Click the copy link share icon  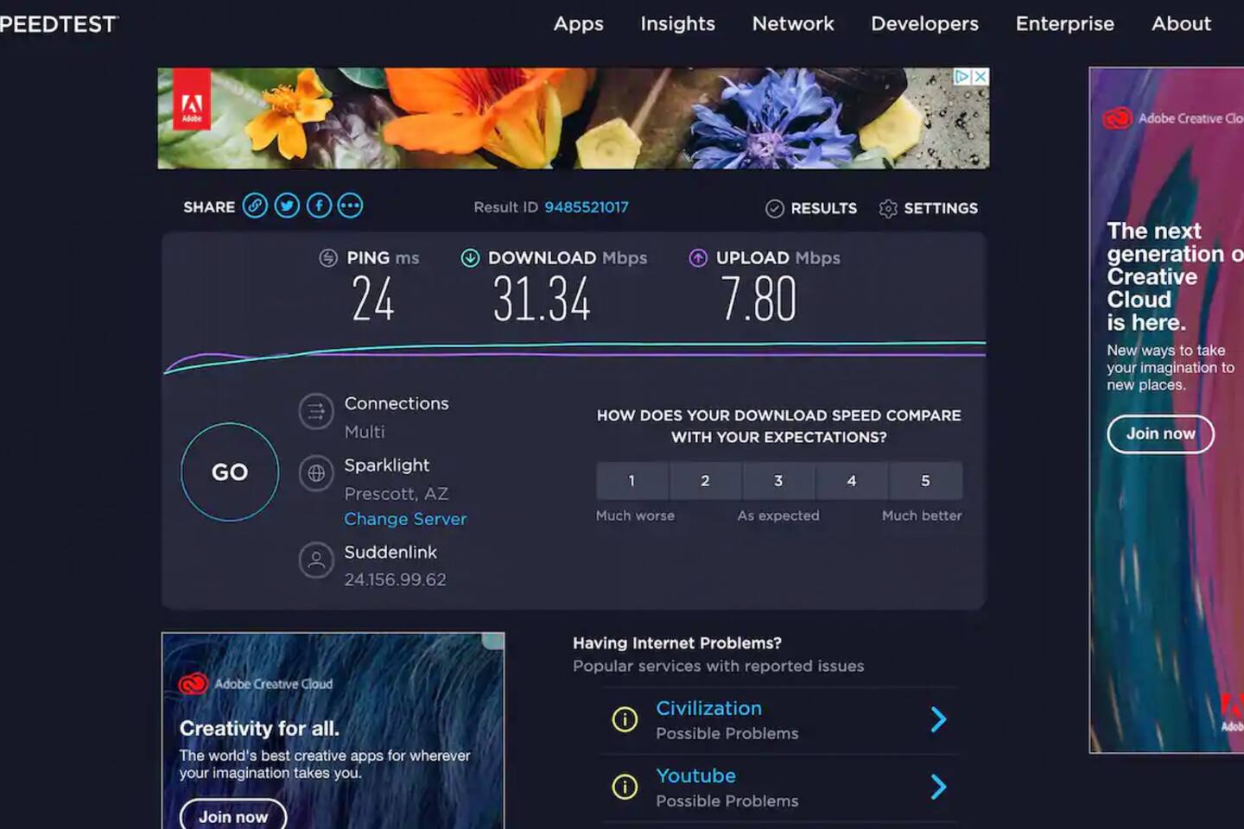point(255,206)
